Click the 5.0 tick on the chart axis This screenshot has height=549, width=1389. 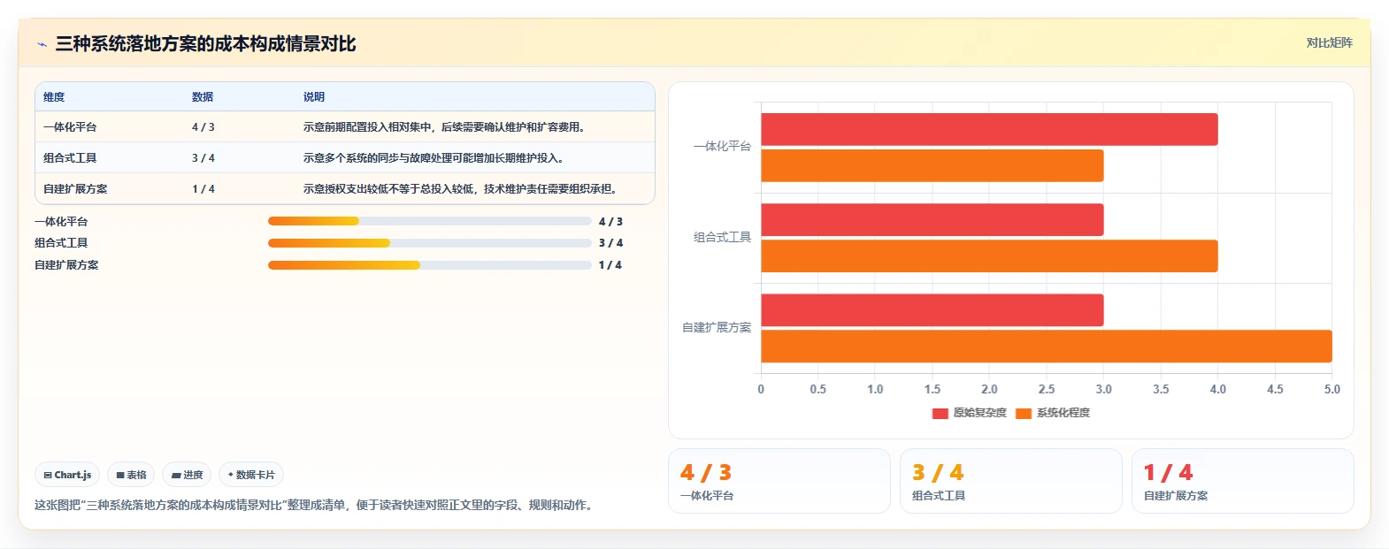(1331, 389)
